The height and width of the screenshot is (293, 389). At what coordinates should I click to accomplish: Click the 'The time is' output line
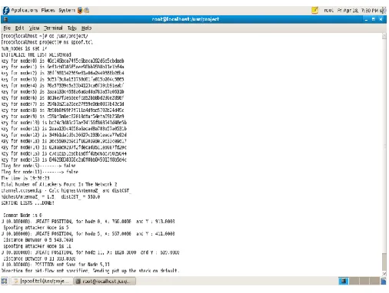point(25,178)
